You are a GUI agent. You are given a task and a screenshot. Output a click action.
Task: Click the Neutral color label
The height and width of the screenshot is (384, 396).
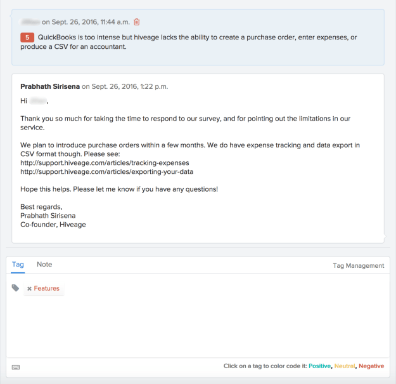345,366
